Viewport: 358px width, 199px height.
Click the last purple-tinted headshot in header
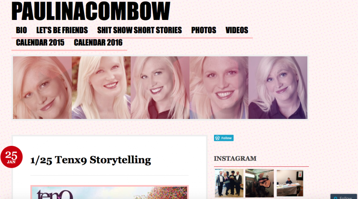click(278, 88)
